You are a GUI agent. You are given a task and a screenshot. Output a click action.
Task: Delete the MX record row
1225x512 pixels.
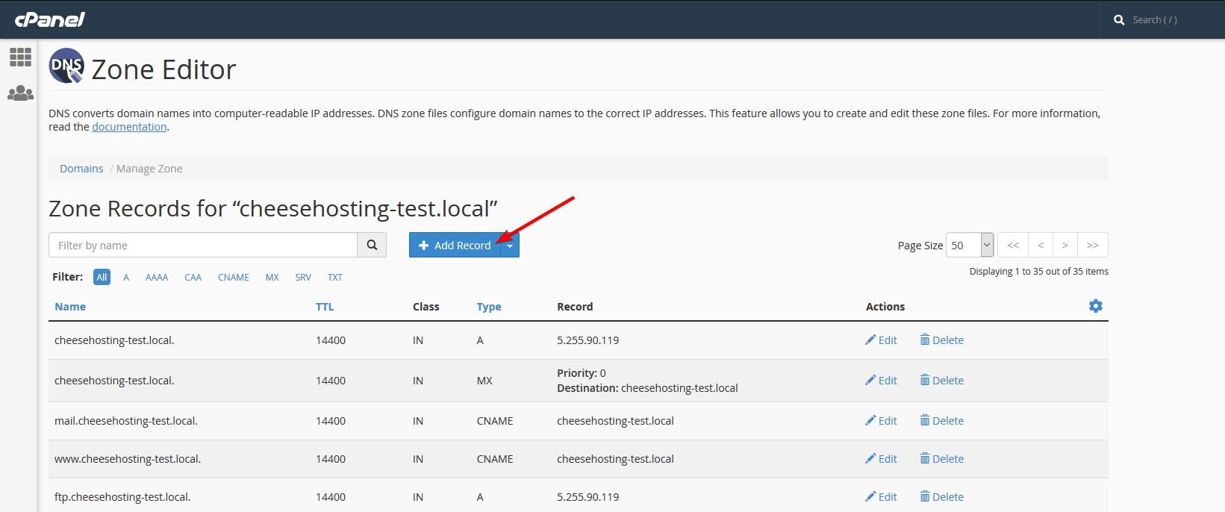click(941, 381)
